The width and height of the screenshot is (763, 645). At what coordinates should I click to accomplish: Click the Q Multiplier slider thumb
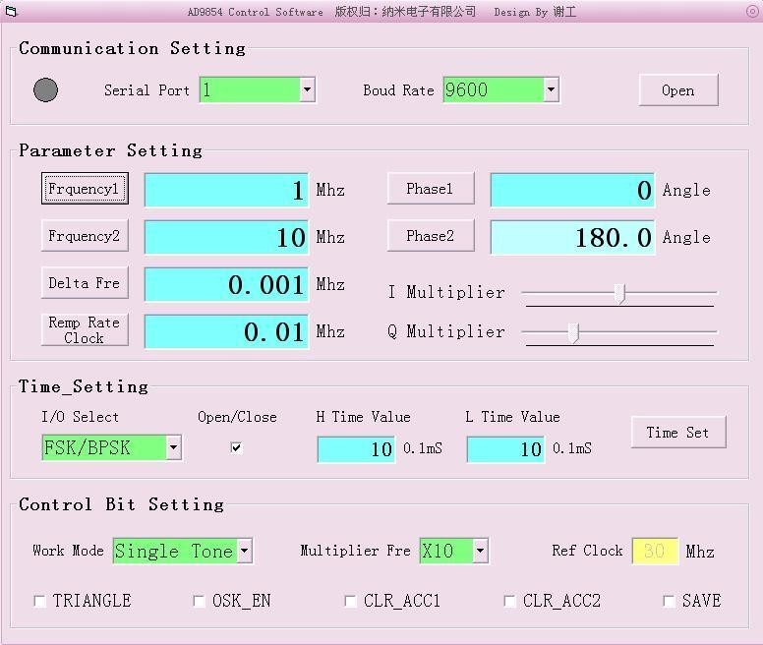(574, 333)
